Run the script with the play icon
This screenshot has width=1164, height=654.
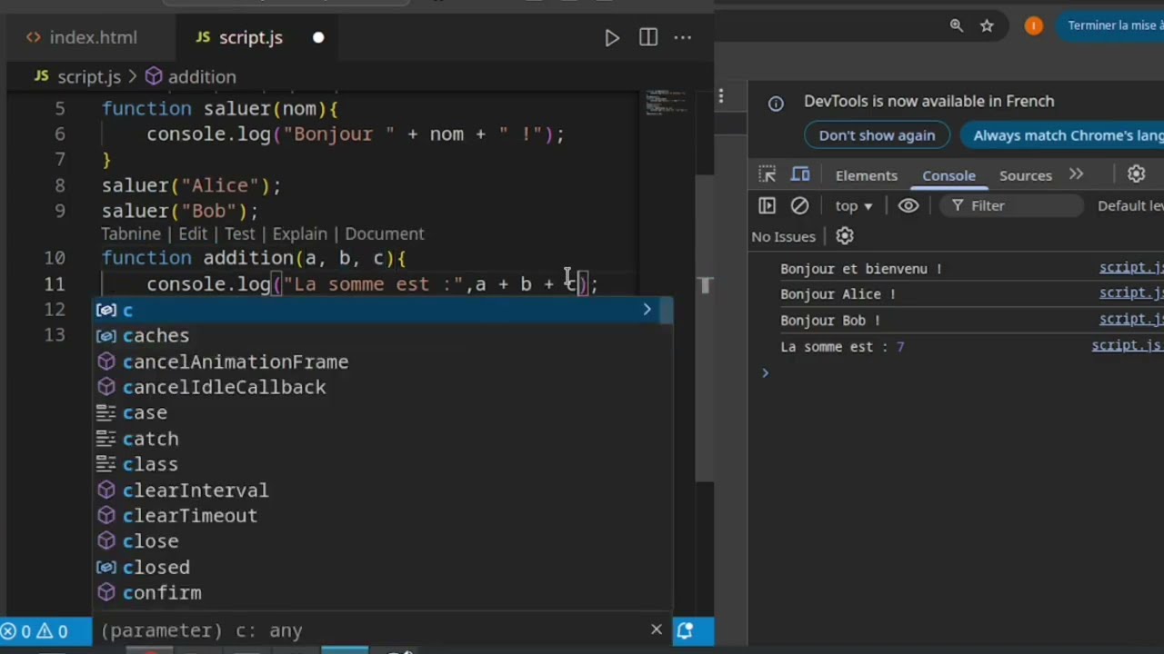pyautogui.click(x=612, y=37)
